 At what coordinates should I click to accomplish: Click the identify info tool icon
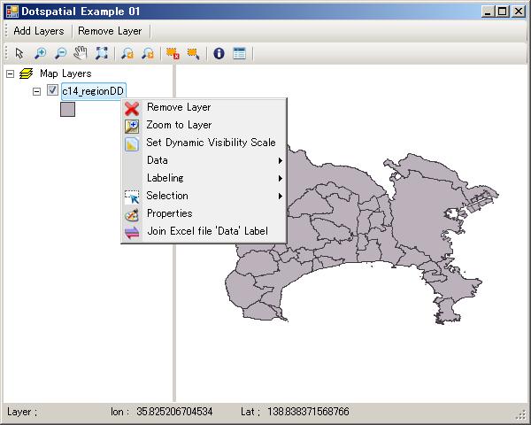point(219,53)
